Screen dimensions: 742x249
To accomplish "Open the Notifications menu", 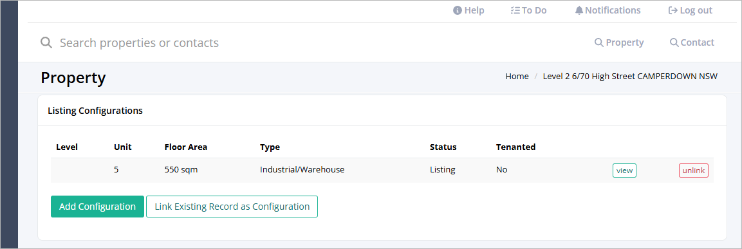I will (x=608, y=10).
